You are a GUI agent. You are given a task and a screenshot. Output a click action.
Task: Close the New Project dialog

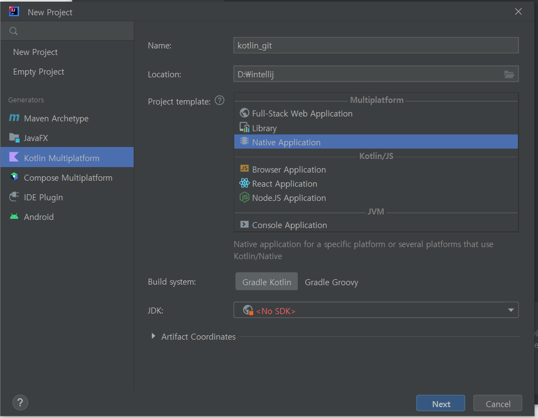518,11
